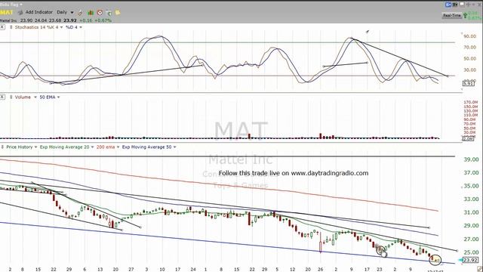483x272 pixels.
Task: Click the green up arrow price change icon
Action: click(465, 15)
